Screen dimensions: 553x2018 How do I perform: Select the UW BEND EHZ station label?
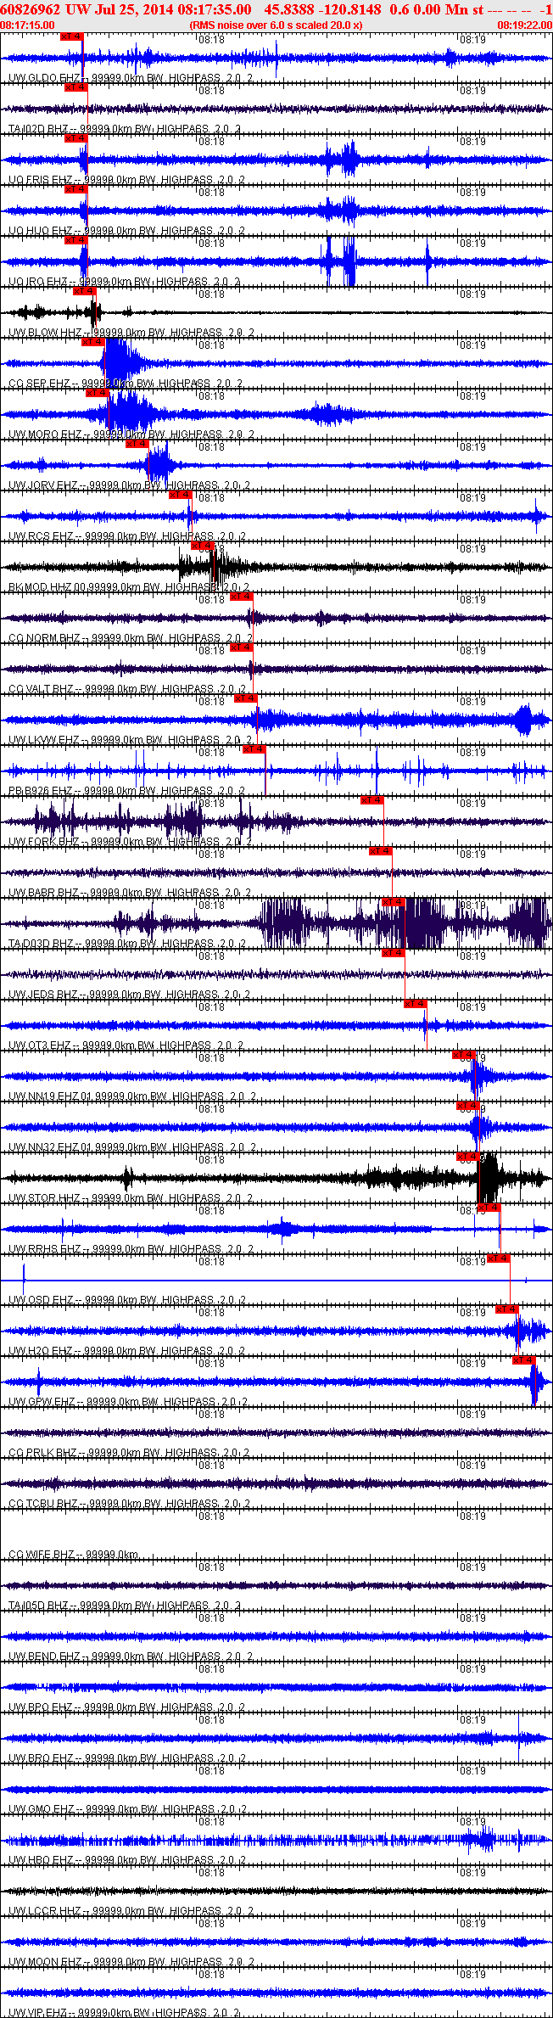(x=44, y=1656)
